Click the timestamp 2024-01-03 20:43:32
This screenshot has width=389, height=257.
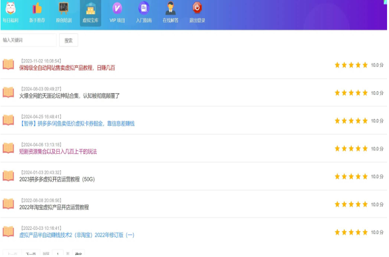click(41, 172)
